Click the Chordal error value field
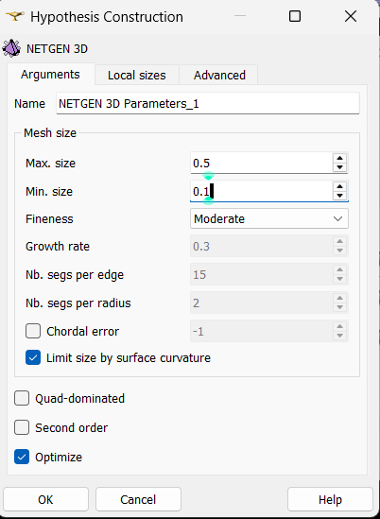 tap(262, 331)
